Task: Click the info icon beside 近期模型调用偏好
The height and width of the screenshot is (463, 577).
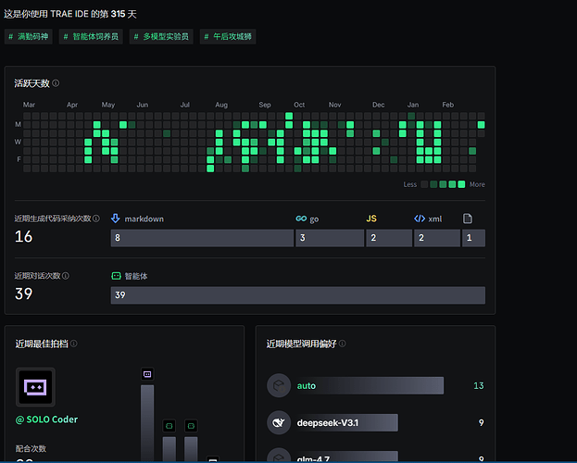Action: click(343, 344)
